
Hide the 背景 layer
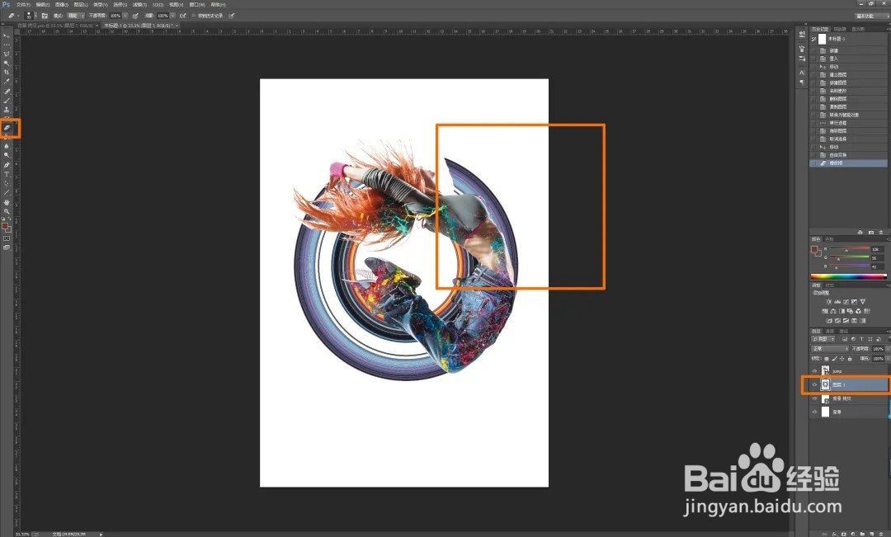[x=814, y=412]
